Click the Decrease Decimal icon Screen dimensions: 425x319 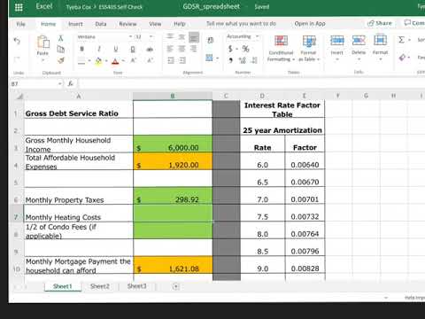click(254, 60)
